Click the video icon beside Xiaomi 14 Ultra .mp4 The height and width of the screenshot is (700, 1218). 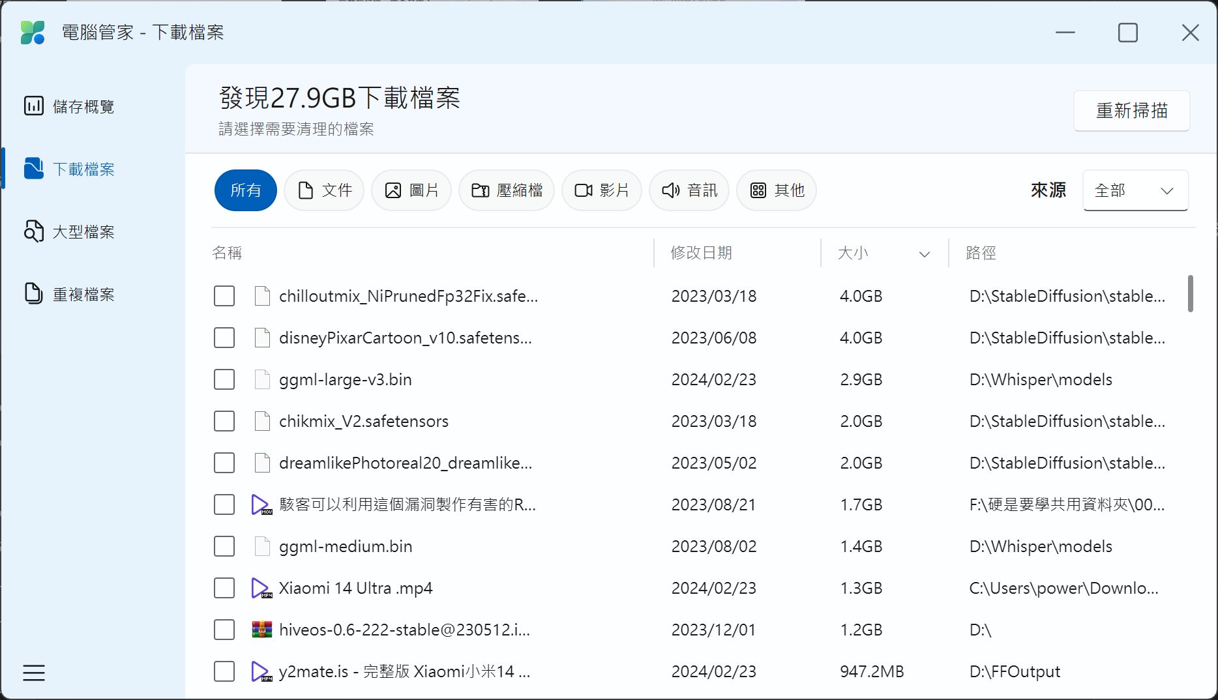(x=261, y=588)
